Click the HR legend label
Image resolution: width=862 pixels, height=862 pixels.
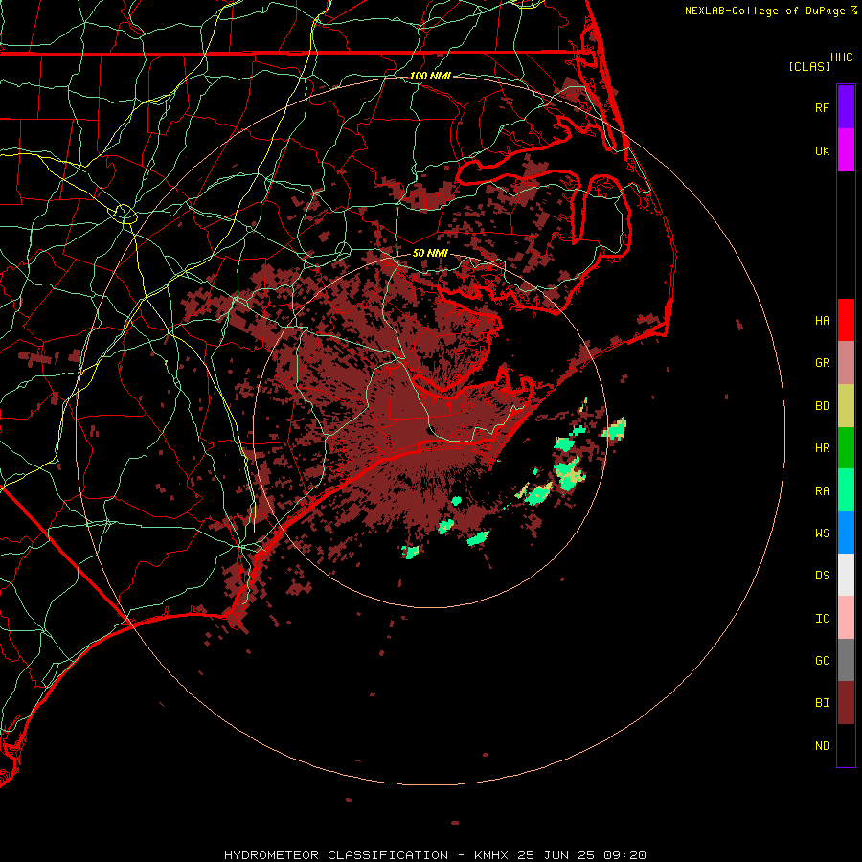coord(822,448)
